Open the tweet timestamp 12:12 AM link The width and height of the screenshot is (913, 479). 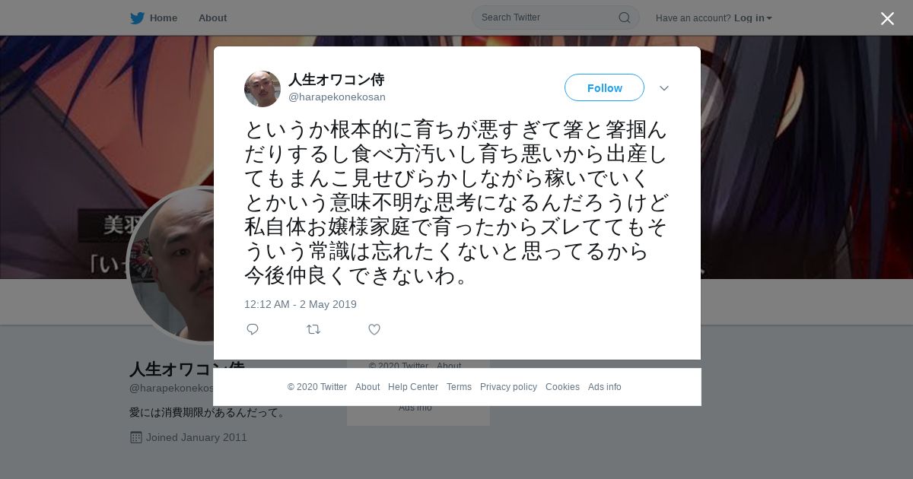tap(301, 304)
